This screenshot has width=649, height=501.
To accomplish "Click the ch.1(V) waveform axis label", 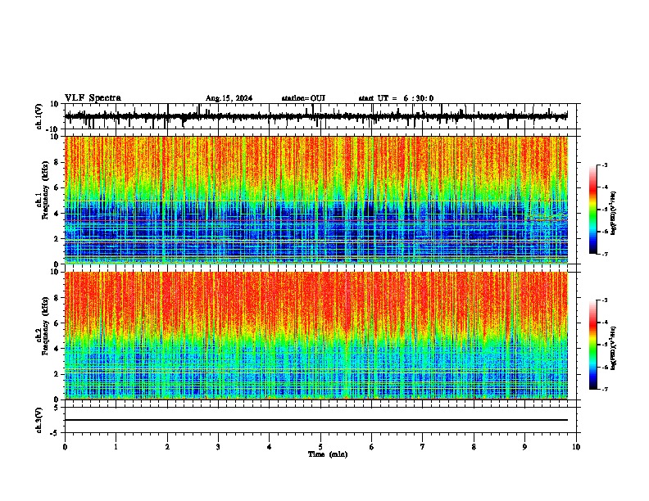I will click(39, 116).
